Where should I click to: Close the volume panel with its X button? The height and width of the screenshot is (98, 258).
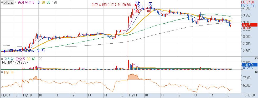coord(256,58)
